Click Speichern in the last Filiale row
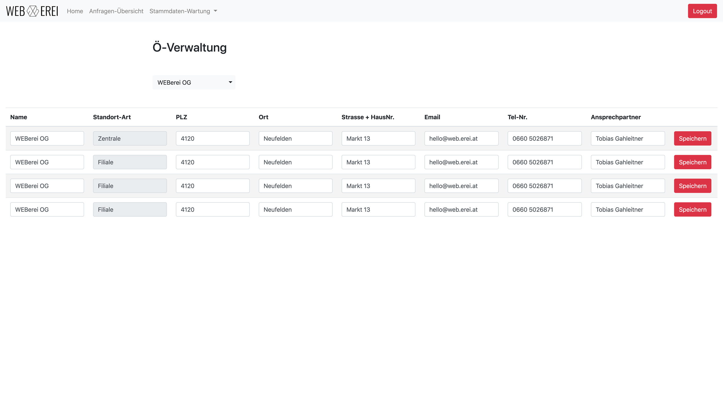The width and height of the screenshot is (723, 406). [x=692, y=210]
